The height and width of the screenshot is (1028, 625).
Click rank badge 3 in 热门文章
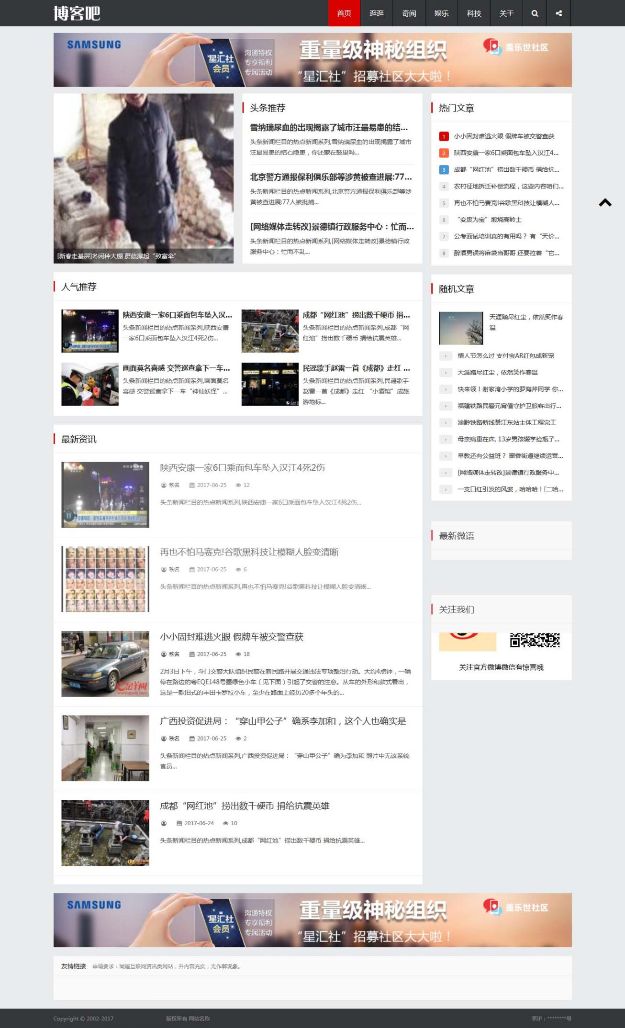coord(444,170)
